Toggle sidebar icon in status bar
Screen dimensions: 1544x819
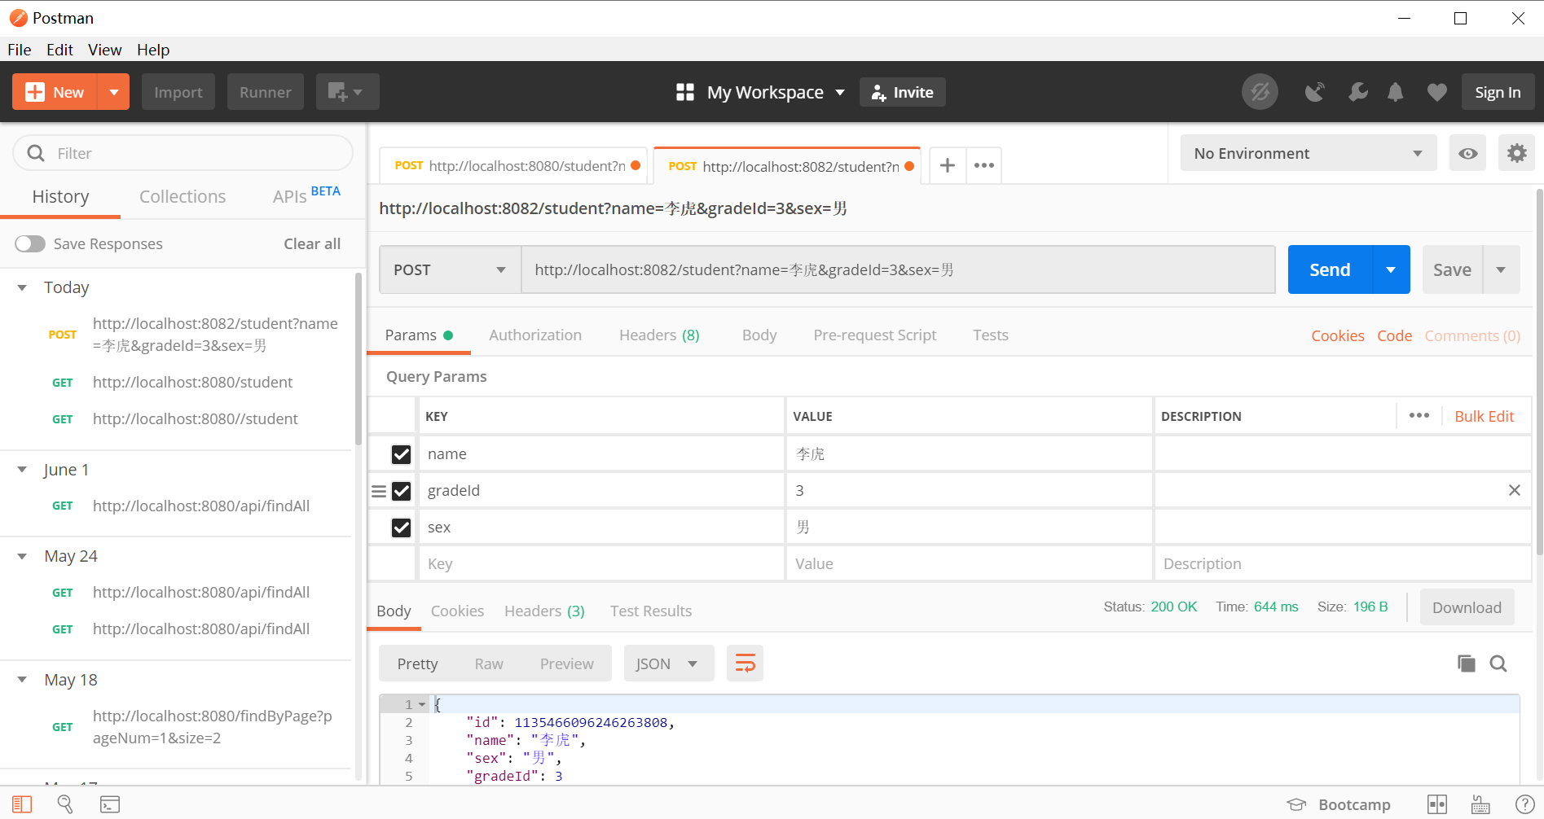(x=22, y=804)
